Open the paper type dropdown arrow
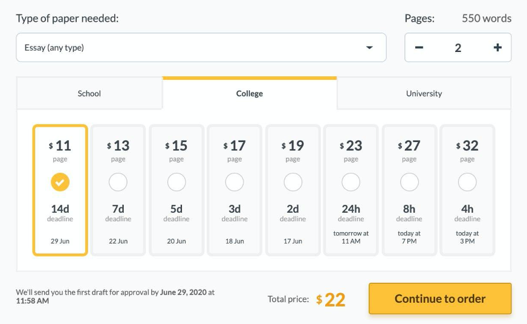This screenshot has height=324, width=527. coord(369,48)
